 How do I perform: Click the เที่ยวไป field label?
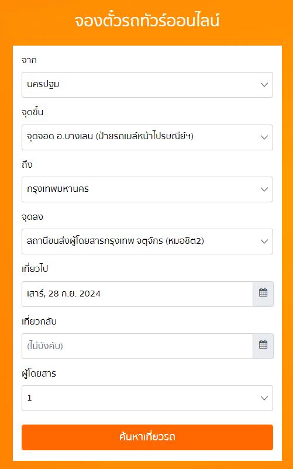point(35,268)
